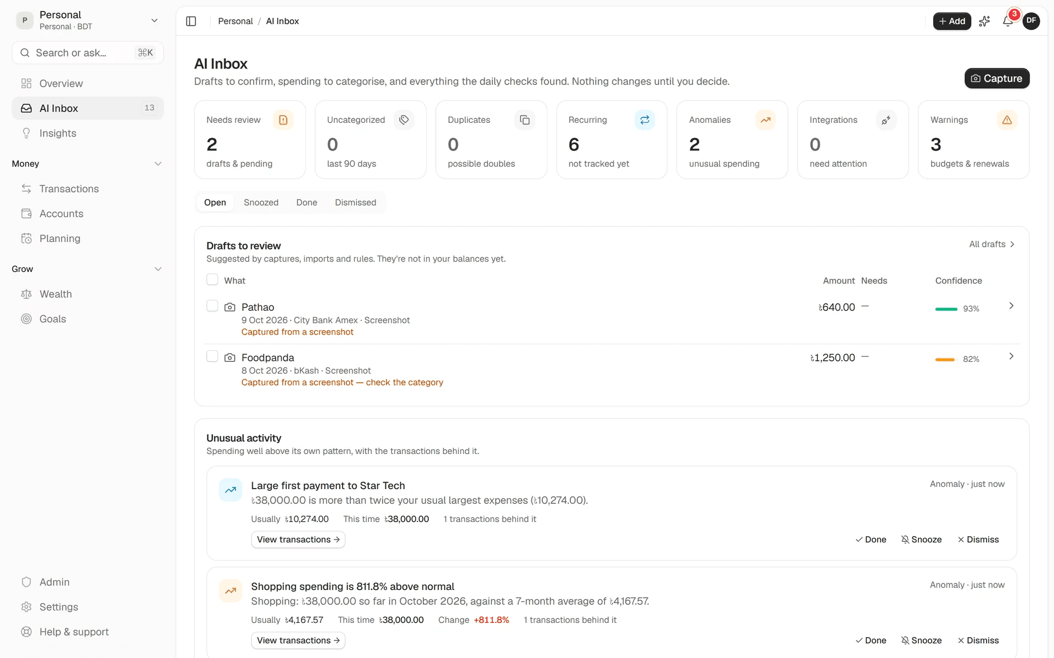This screenshot has height=658, width=1054.
Task: Switch to the Done tab
Action: pyautogui.click(x=307, y=202)
